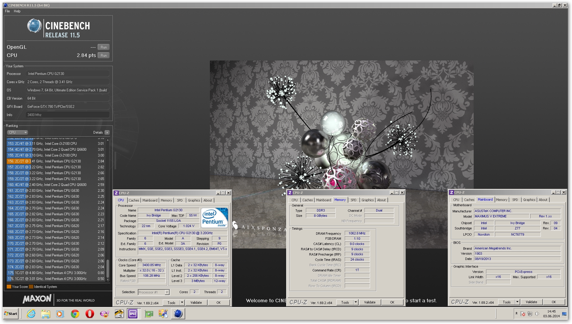The image size is (572, 324).
Task: Open the CPU ranking type dropdown
Action: click(x=17, y=132)
